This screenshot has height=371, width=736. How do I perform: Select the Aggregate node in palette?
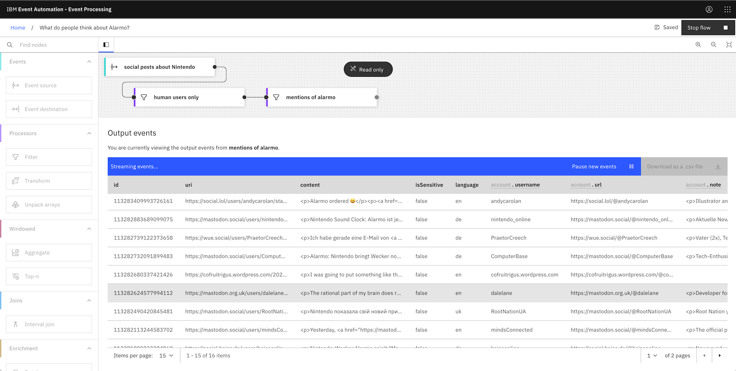point(49,252)
